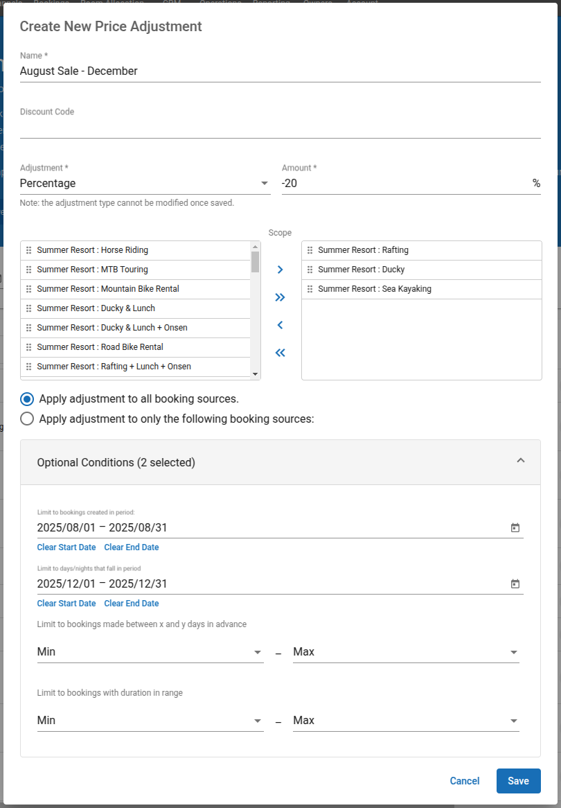
Task: Click drag handle of Sea Kayaking item
Action: pos(310,289)
